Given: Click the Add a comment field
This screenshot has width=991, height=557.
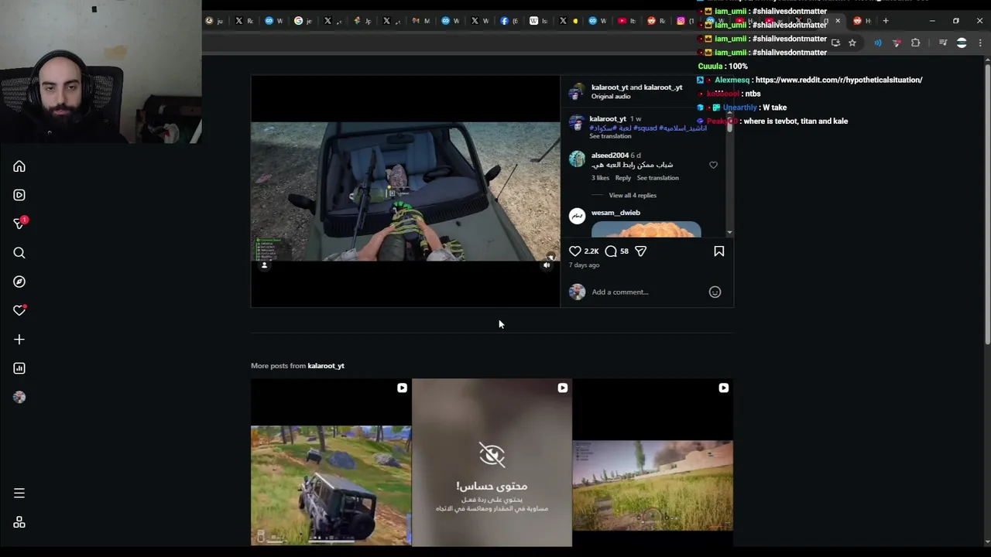Looking at the screenshot, I should tap(646, 292).
